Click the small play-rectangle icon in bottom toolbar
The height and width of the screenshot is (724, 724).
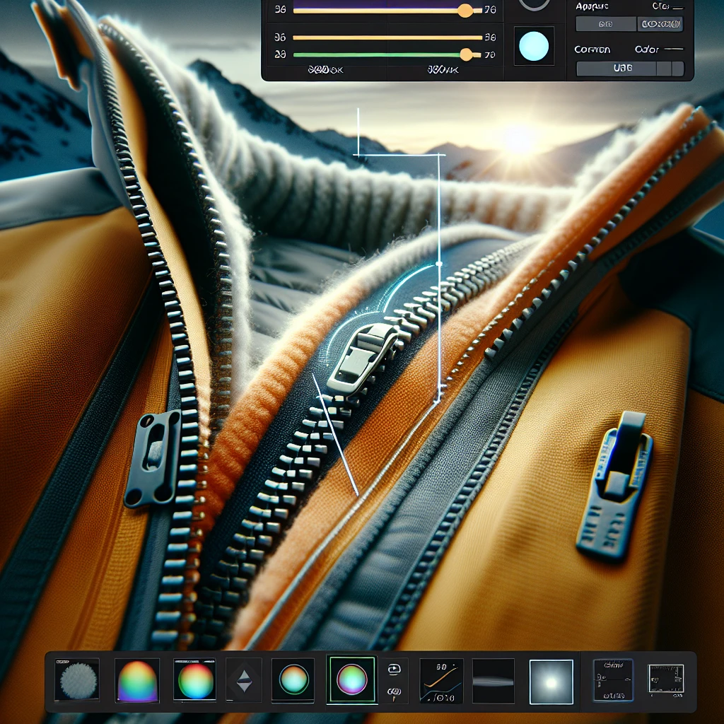pyautogui.click(x=394, y=669)
